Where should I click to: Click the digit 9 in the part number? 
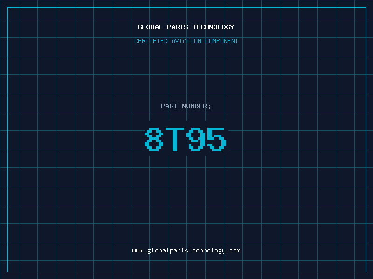click(196, 139)
